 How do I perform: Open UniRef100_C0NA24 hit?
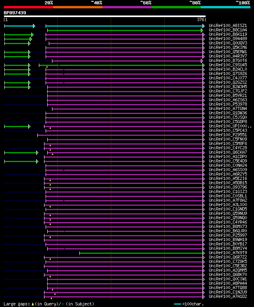point(228,166)
